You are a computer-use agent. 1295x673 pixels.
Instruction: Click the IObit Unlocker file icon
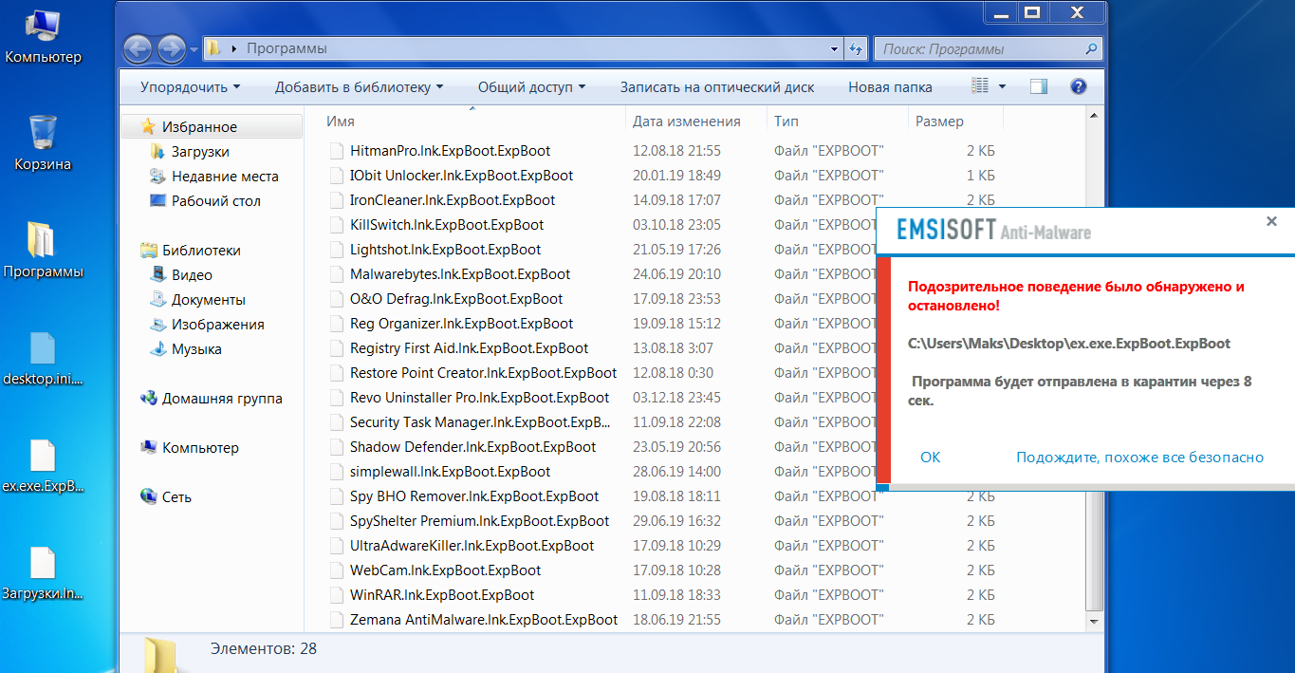click(336, 176)
